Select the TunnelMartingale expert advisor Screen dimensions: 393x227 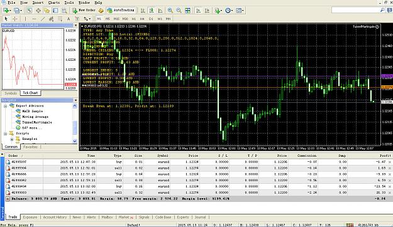point(37,122)
